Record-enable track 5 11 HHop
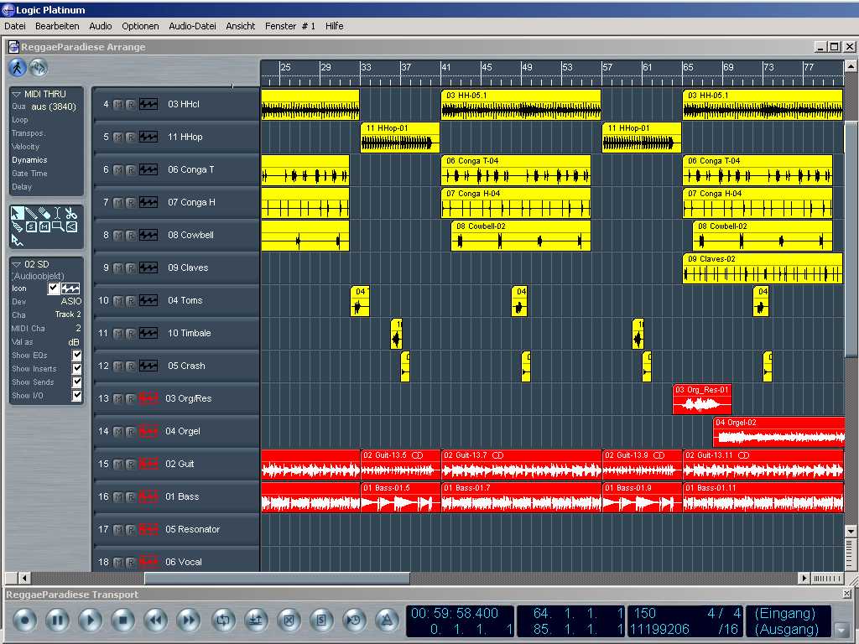859x644 pixels. click(130, 137)
